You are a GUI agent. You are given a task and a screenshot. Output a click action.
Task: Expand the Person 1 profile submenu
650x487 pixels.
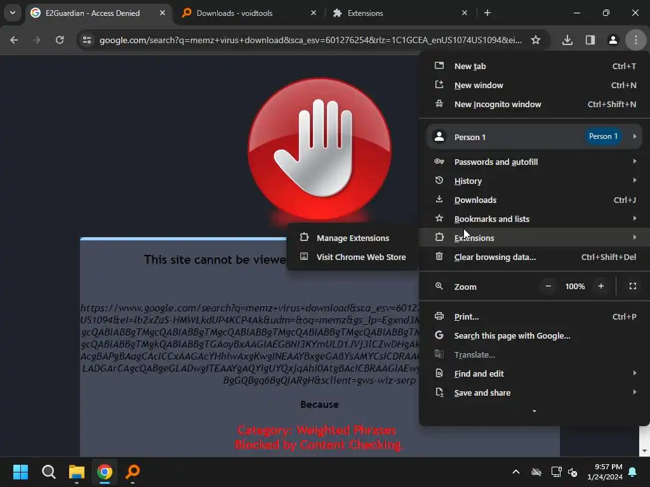pos(534,137)
